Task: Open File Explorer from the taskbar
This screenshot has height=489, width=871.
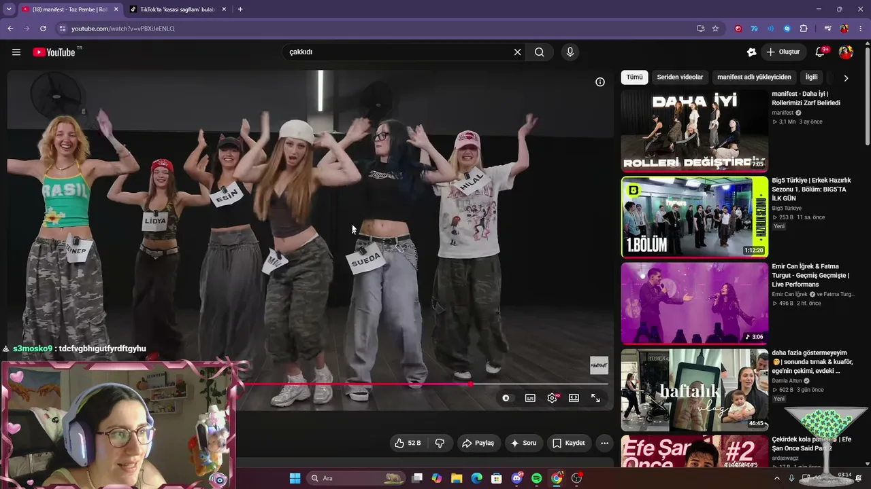Action: (457, 478)
